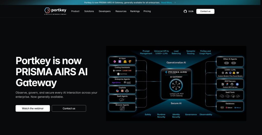Image resolution: width=262 pixels, height=135 pixels.
Task: Click 'FinOps and Usage Mgmt.' text
Action: click(x=205, y=52)
